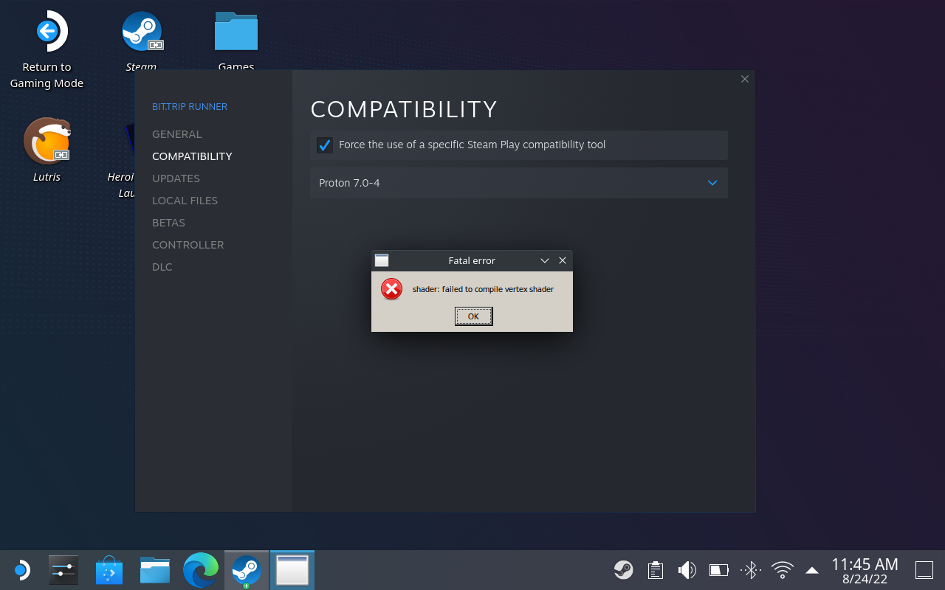Expand the Proton 7.0-4 dropdown
The height and width of the screenshot is (590, 945).
519,183
